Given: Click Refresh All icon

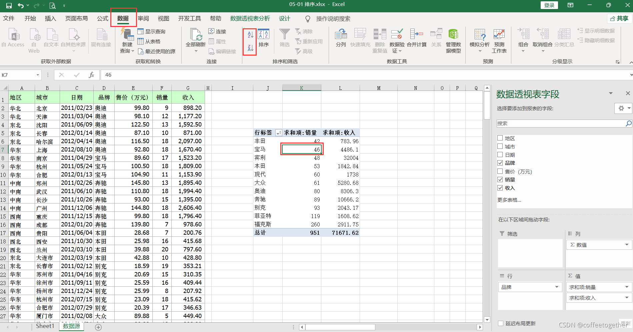Looking at the screenshot, I should point(195,34).
